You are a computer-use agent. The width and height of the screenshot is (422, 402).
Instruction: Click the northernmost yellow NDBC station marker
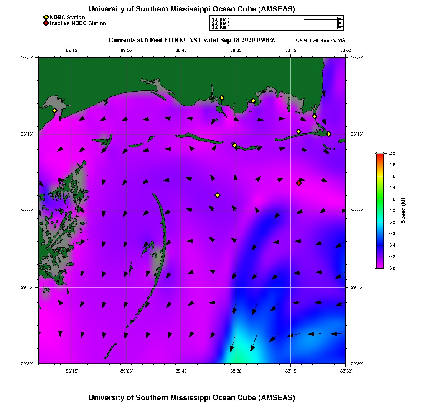tap(222, 98)
